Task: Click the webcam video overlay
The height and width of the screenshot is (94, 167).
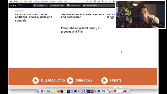Action: [140, 14]
